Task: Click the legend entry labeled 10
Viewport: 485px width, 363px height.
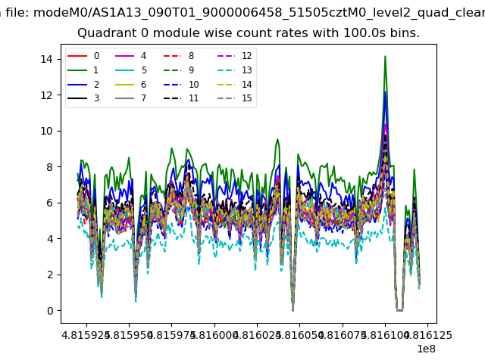Action: [181, 84]
